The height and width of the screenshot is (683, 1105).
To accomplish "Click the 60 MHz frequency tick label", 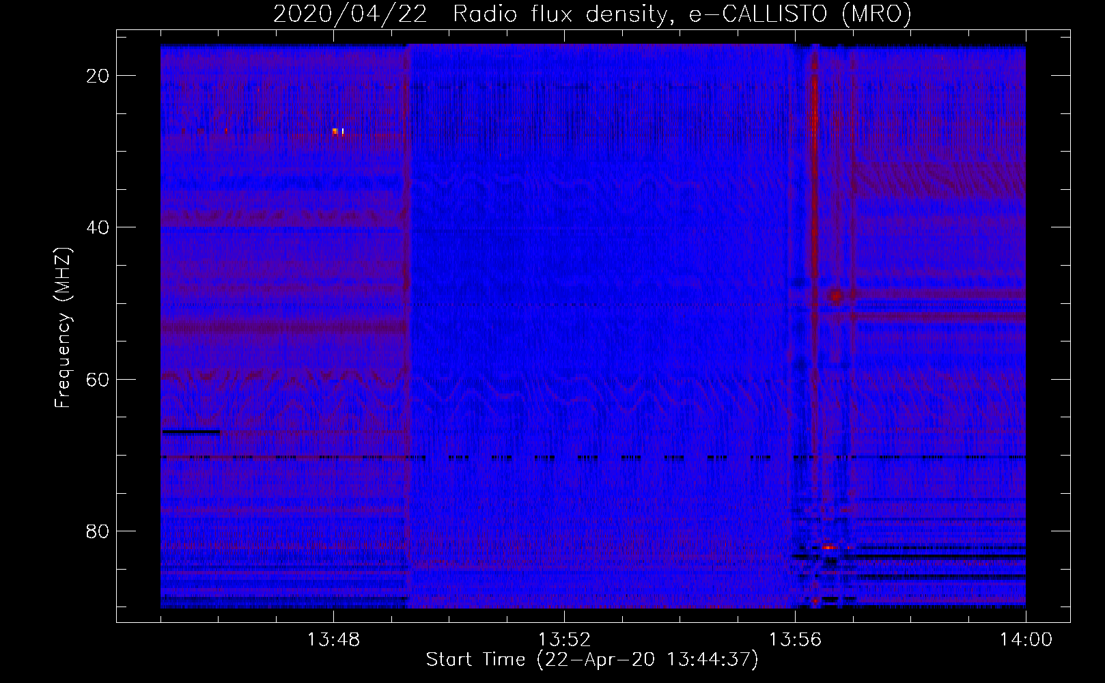I will [98, 379].
